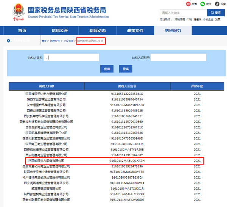Open the 信息公开 navigation tab
Screen dimensions: 227x207
click(x=60, y=31)
